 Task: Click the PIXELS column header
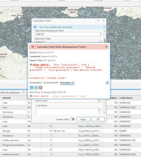click(114, 98)
